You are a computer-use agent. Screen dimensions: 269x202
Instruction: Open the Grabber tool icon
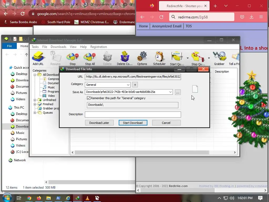(219, 58)
